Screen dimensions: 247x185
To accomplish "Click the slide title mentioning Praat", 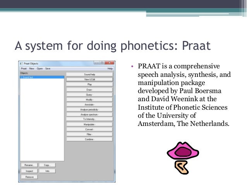I will click(113, 46).
